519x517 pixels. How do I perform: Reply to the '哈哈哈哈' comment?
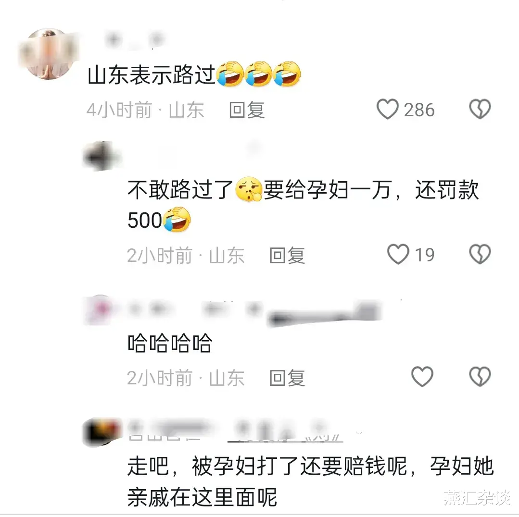coord(287,378)
